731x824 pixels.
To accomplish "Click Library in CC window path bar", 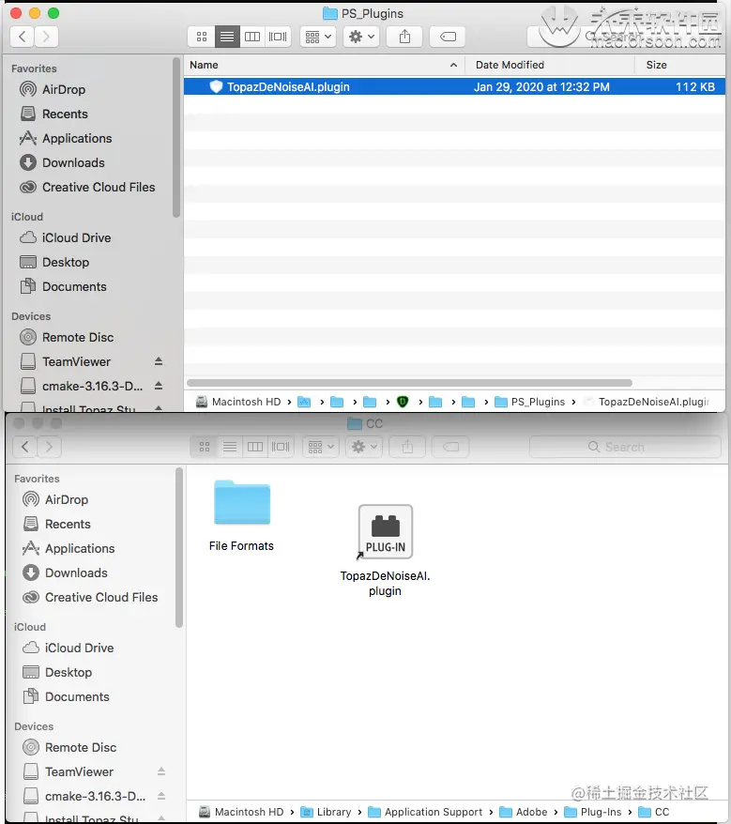I will click(326, 812).
